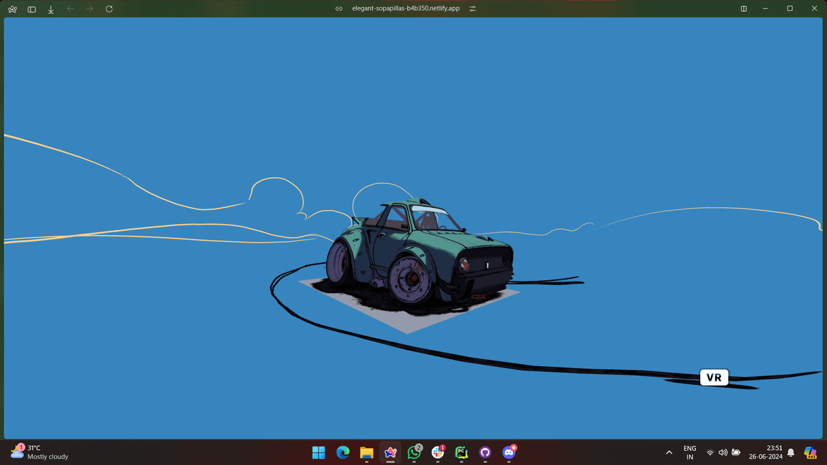Open the volume control in tray

722,453
